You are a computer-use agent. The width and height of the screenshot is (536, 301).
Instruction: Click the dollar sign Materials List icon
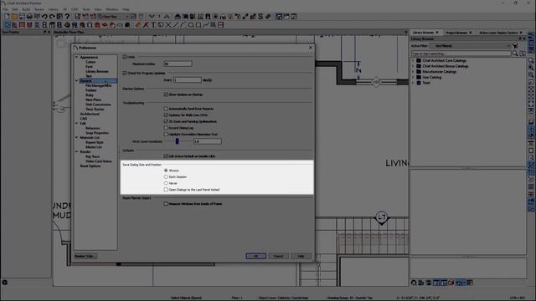tap(260, 17)
